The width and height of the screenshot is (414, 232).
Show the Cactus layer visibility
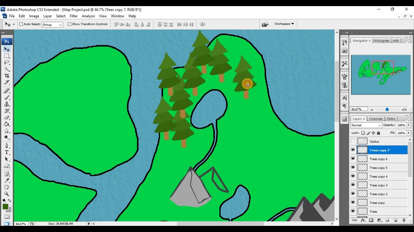353,141
